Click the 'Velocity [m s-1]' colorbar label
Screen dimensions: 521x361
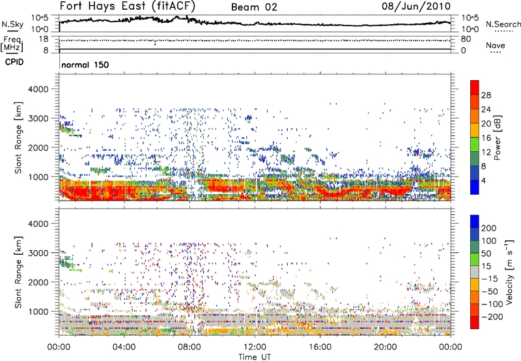pos(509,272)
